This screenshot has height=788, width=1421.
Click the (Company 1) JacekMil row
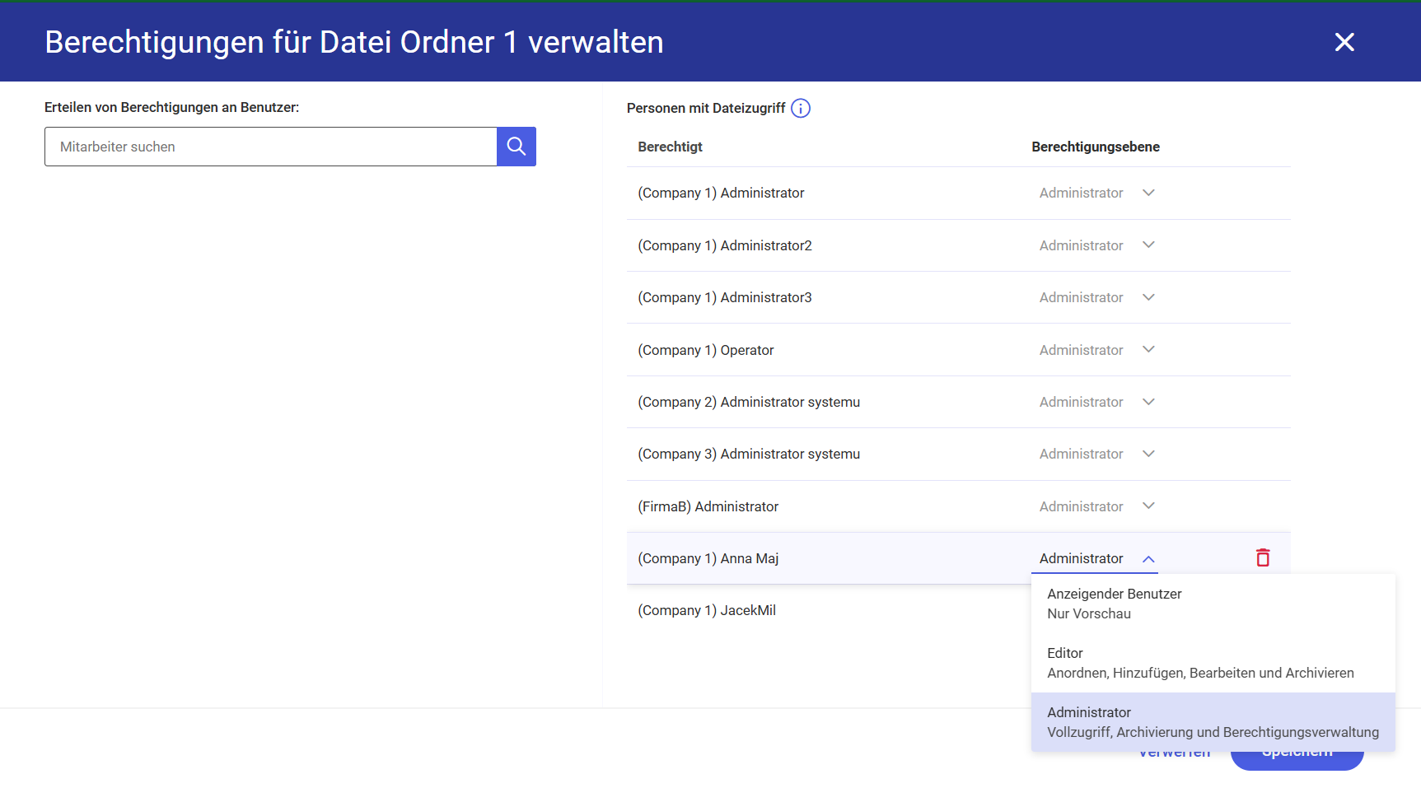(x=707, y=610)
